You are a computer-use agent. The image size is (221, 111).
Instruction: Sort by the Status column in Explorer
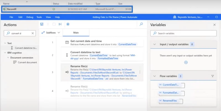[56, 4]
